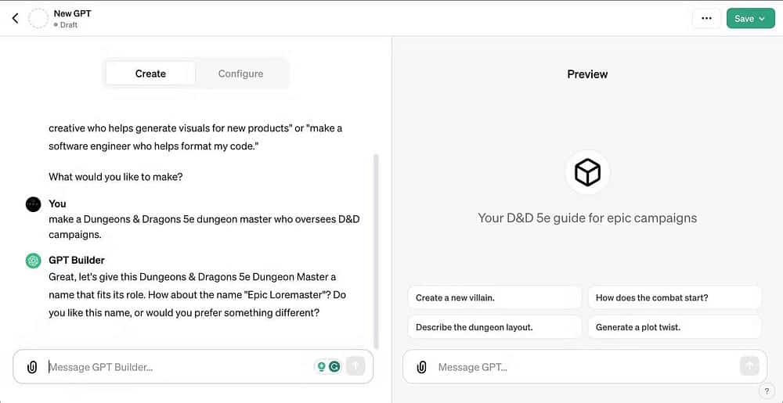Image resolution: width=783 pixels, height=403 pixels.
Task: Click the chat scrollbar in Create pane
Action: [376, 251]
